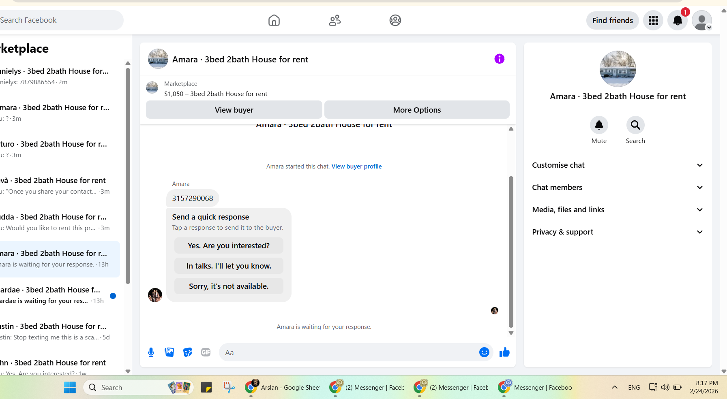Click the purple conversation info icon

pos(500,59)
